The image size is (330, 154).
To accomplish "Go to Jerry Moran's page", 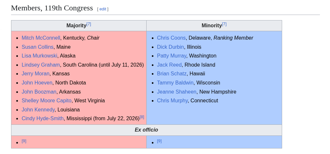I will tap(36, 74).
